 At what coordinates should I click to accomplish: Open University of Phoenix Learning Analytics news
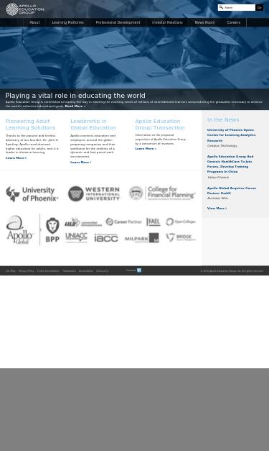point(231,135)
